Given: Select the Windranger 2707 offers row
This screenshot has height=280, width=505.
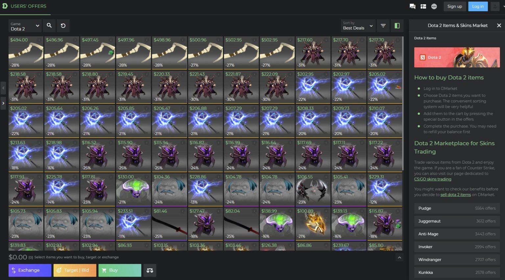Looking at the screenshot, I should pyautogui.click(x=457, y=260).
